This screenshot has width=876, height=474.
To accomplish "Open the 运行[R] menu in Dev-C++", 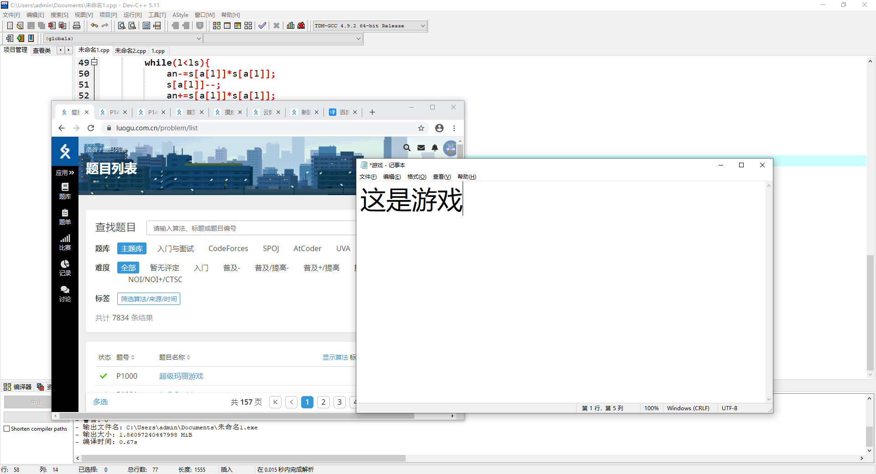I will click(132, 15).
